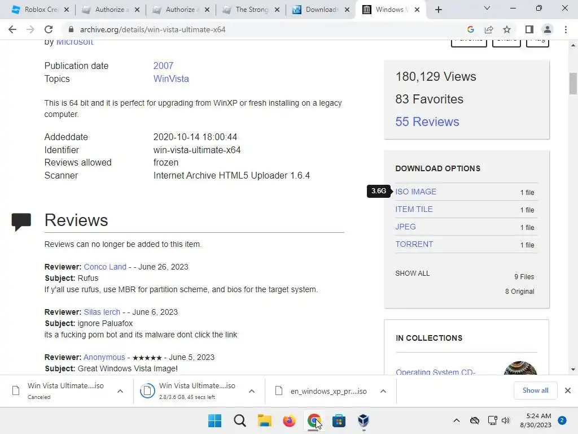Viewport: 578px width, 434px height.
Task: Close the The Strong tab
Action: (277, 10)
